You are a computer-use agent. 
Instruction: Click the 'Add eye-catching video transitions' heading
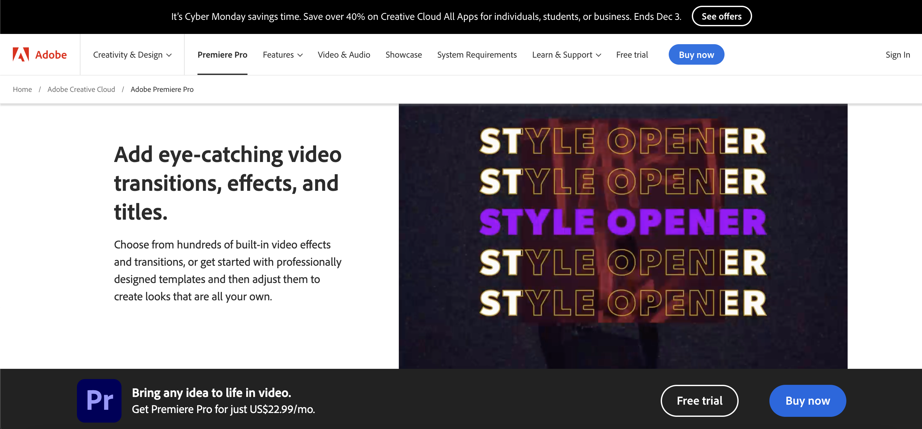coord(228,183)
